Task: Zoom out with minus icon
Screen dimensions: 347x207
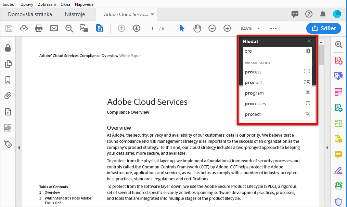Action: pyautogui.click(x=212, y=28)
